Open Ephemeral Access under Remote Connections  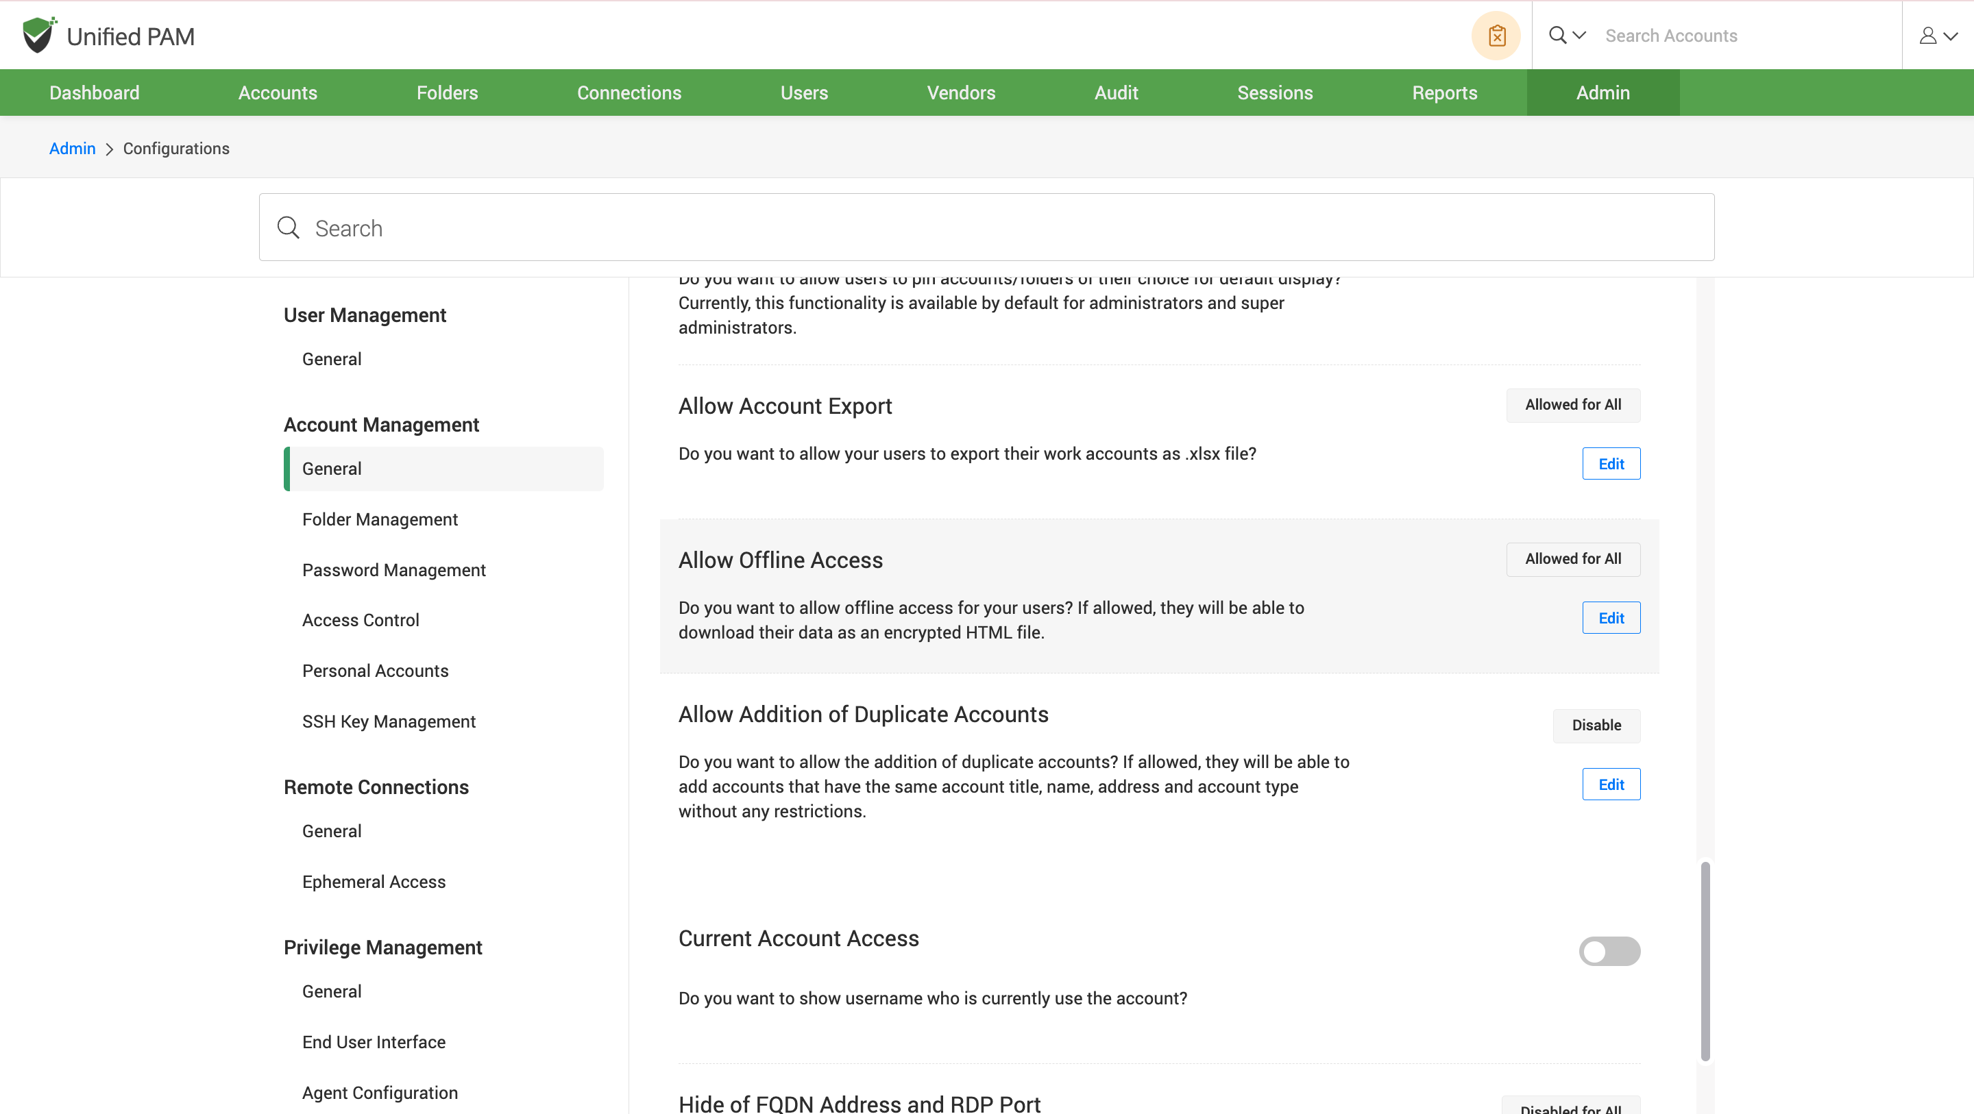(x=373, y=881)
